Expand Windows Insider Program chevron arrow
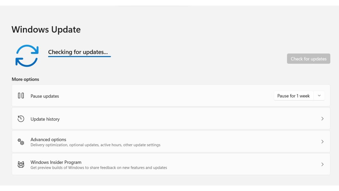Image resolution: width=339 pixels, height=191 pixels. point(322,164)
